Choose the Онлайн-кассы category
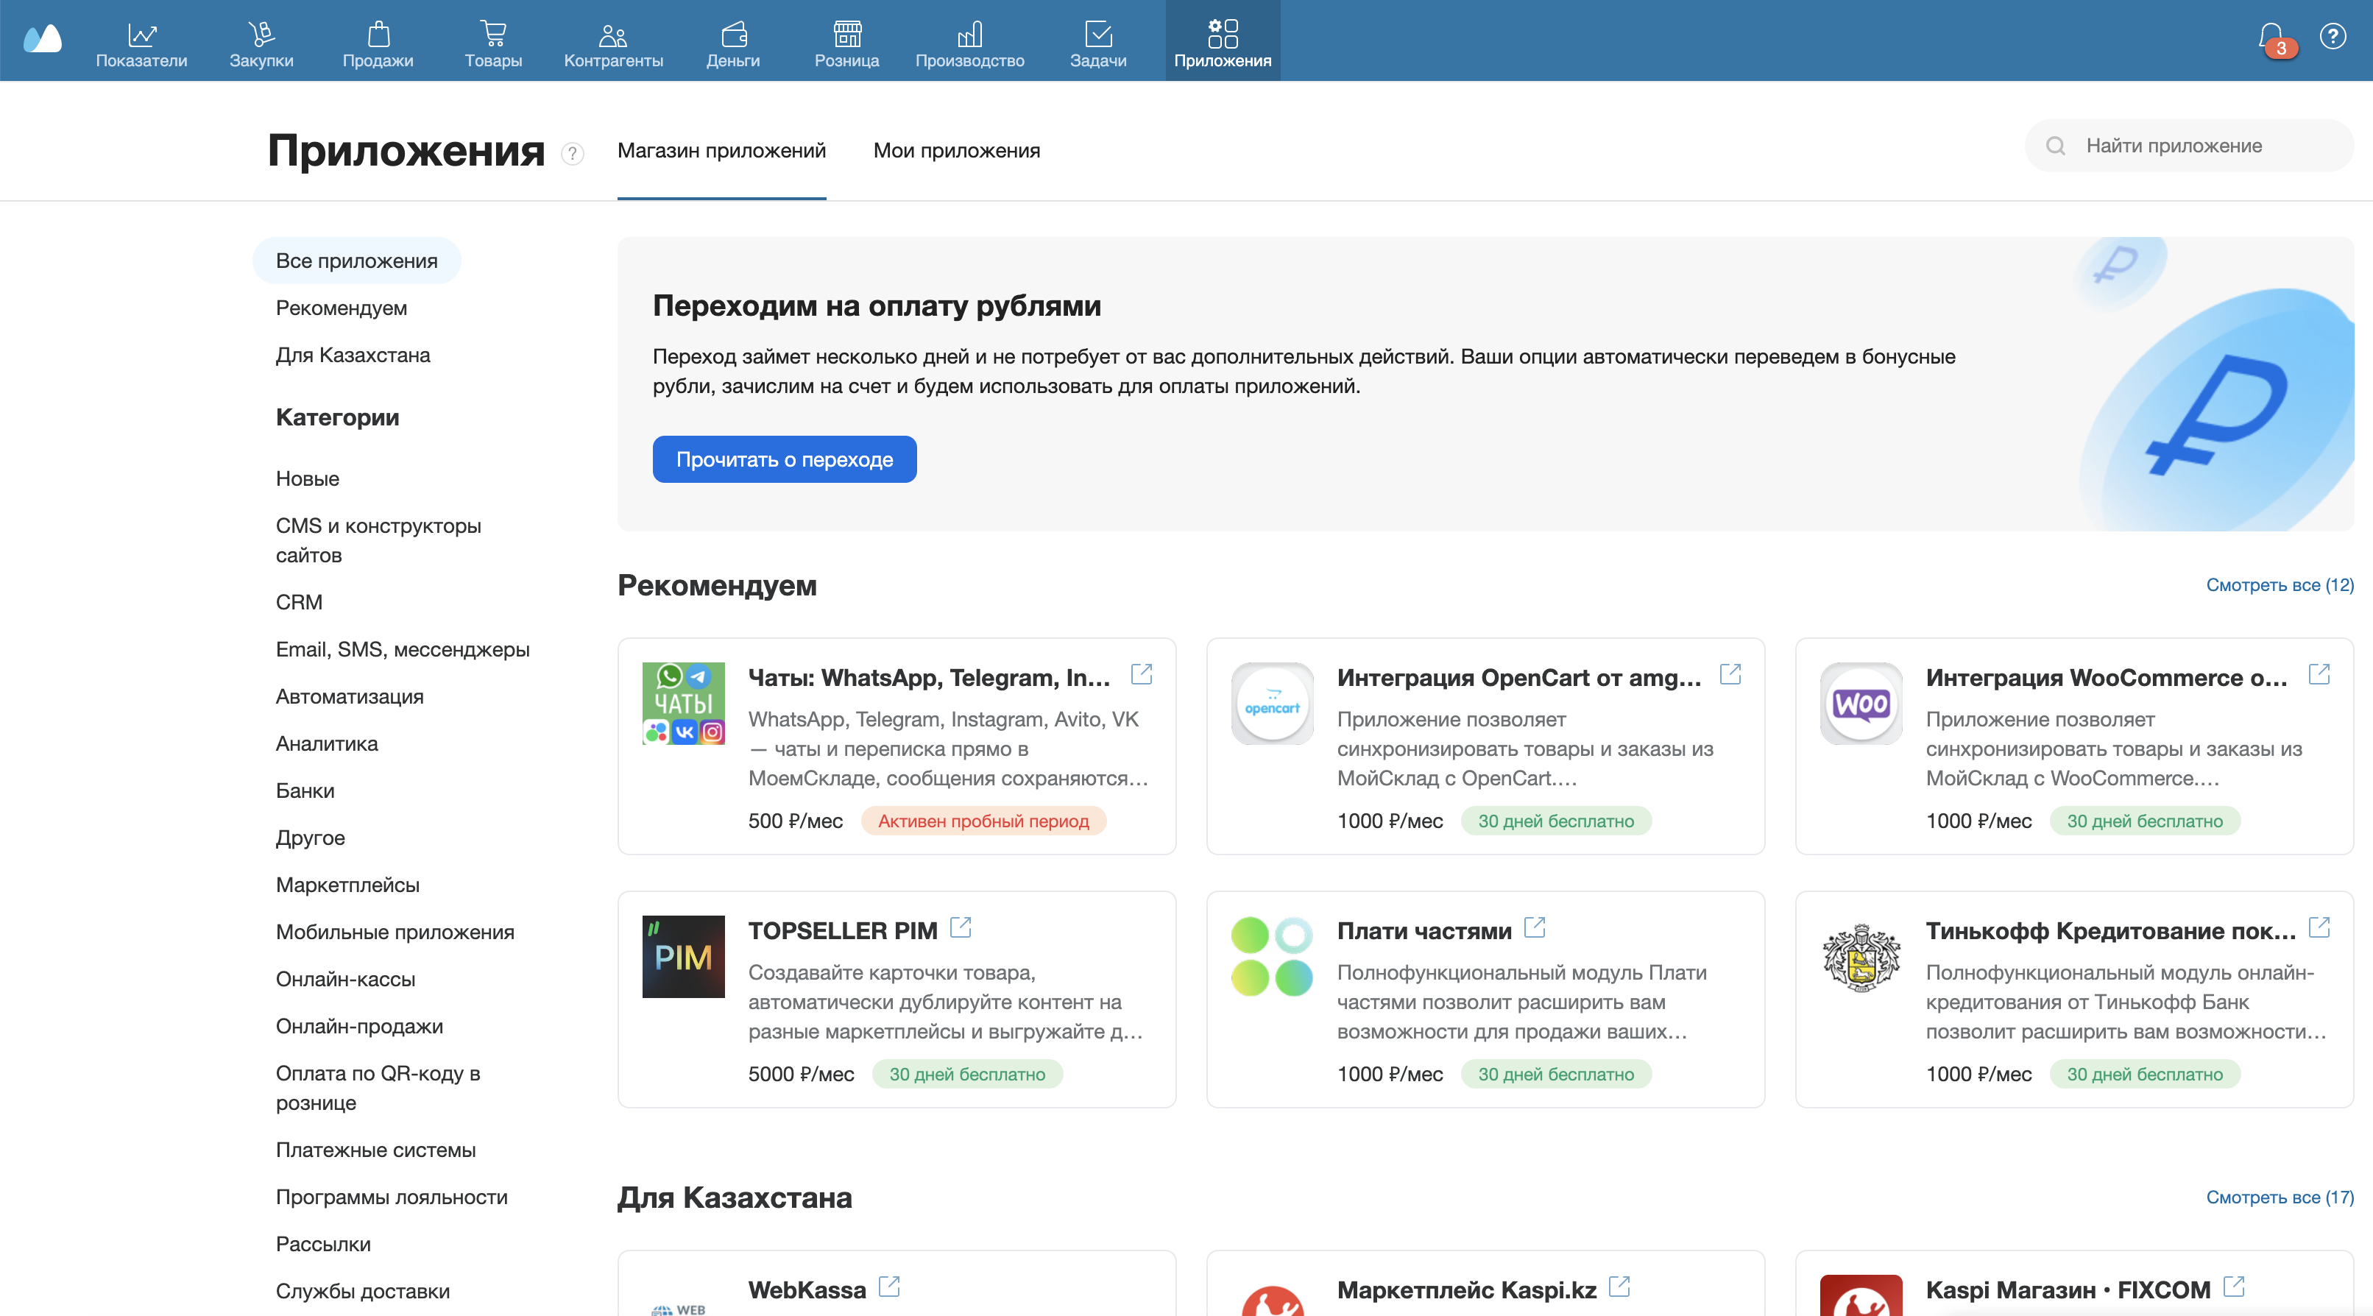Screen dimensions: 2373x1316 345,979
